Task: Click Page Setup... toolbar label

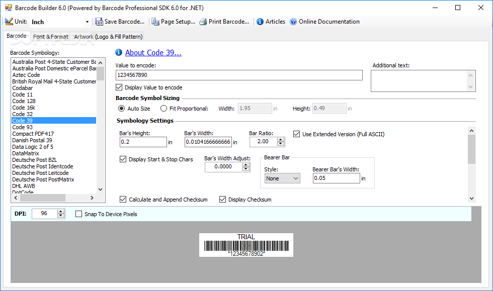Action: click(178, 22)
